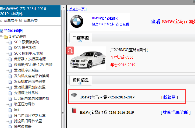Click the 当前:线路图 heading
This screenshot has width=195, height=128.
pyautogui.click(x=13, y=31)
